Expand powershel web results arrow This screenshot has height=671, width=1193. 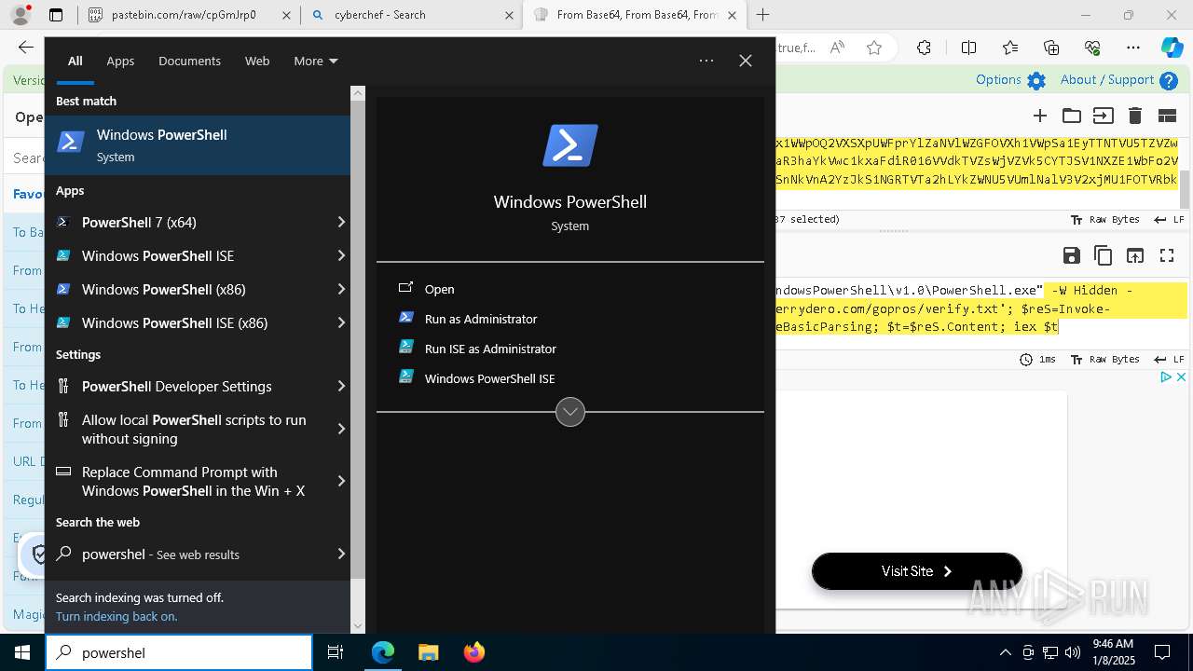pos(341,554)
